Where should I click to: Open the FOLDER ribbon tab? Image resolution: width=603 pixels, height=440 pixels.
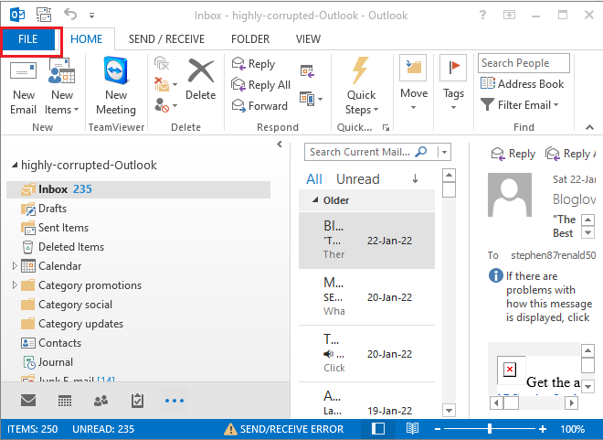250,39
